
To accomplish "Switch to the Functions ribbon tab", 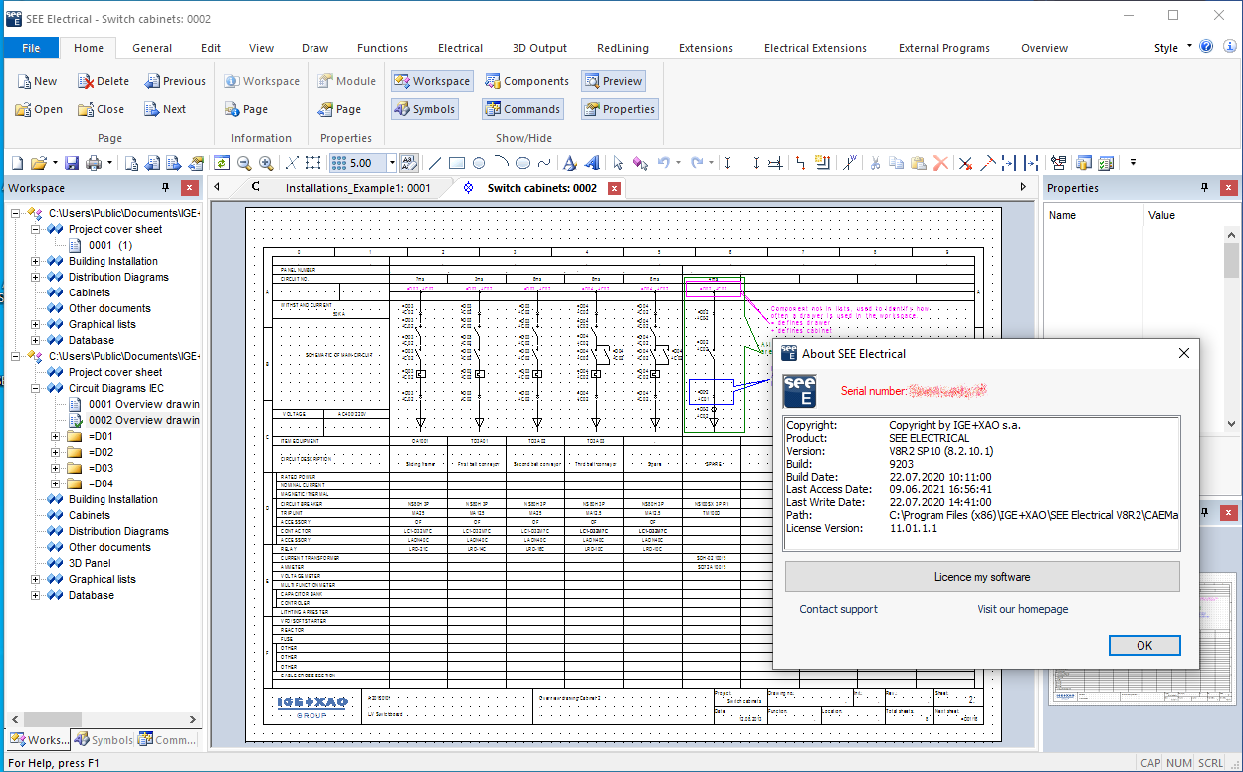I will tap(382, 48).
